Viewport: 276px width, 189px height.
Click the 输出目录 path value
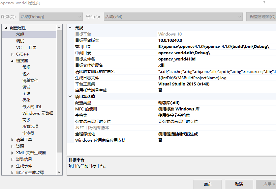coord(214,46)
